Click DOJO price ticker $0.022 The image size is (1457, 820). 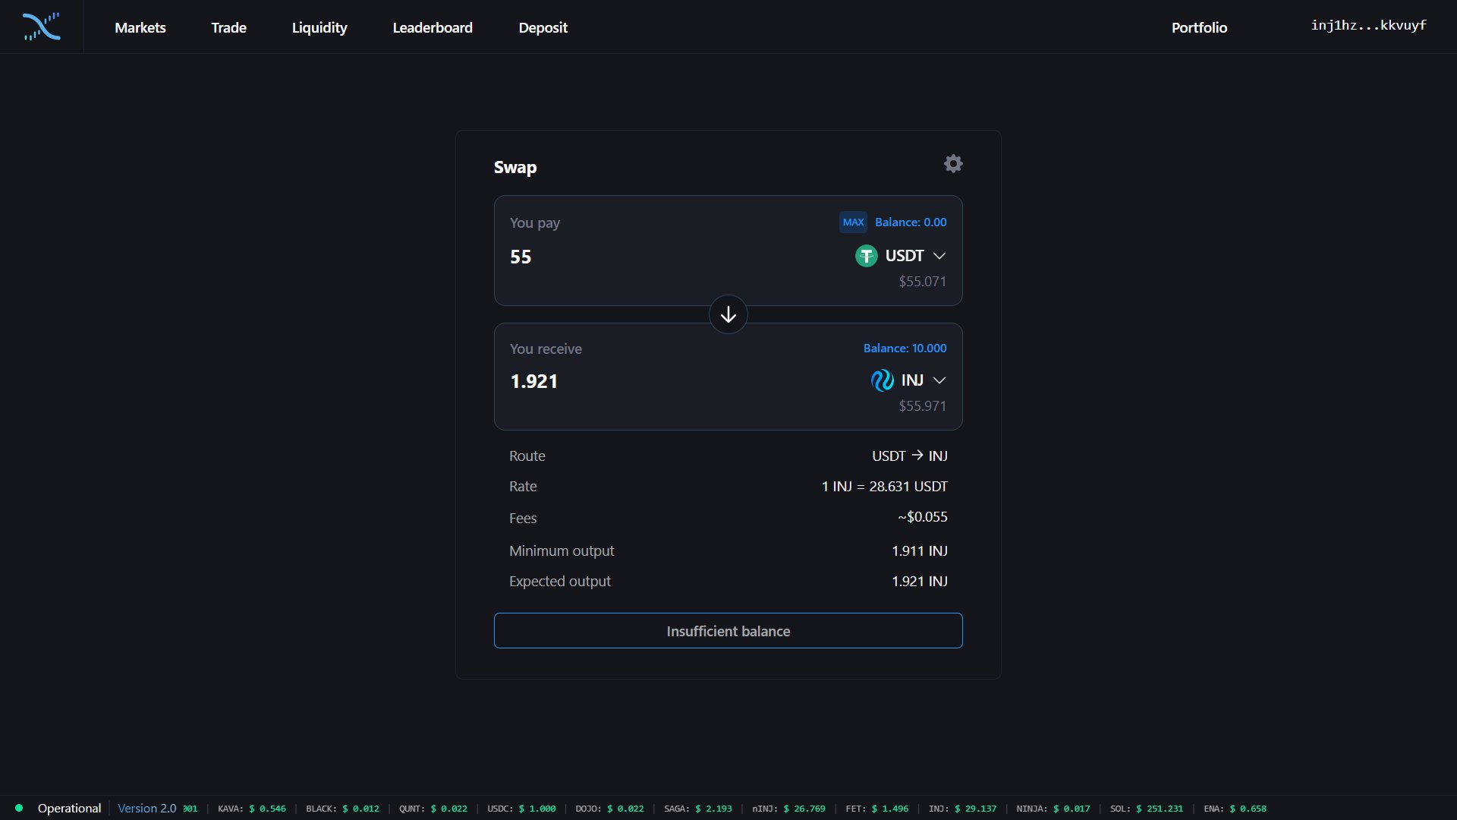click(609, 809)
